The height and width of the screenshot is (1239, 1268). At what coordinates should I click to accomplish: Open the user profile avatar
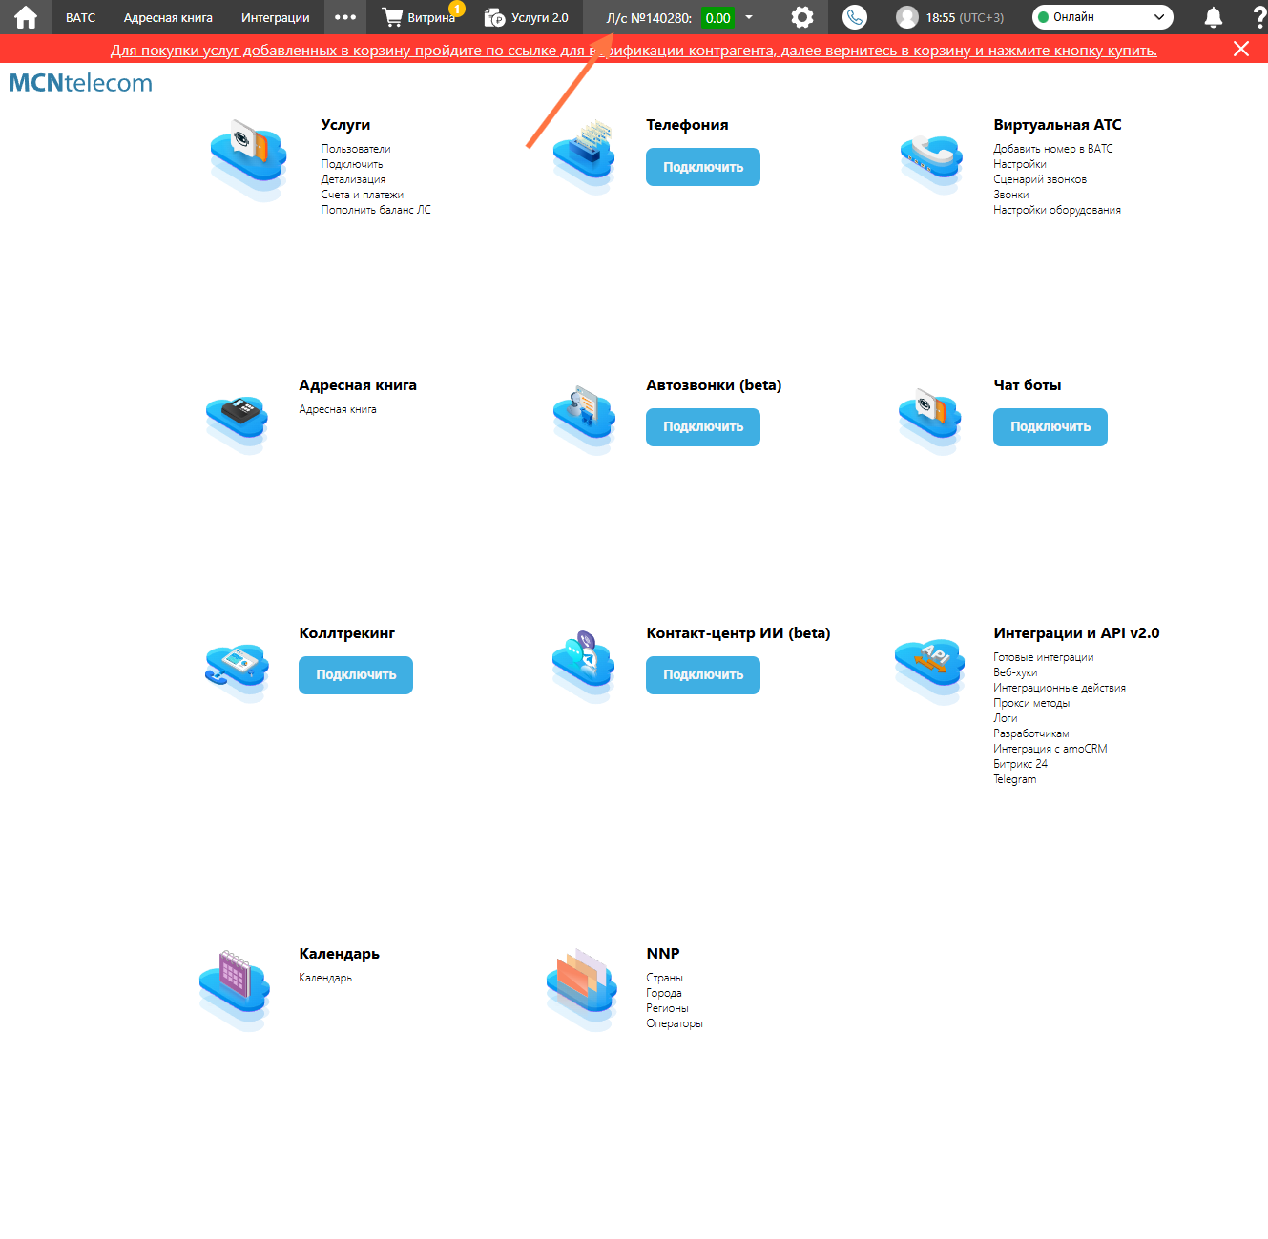point(907,17)
